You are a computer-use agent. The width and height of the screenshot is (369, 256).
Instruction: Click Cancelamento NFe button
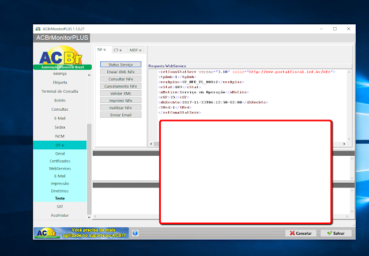click(x=121, y=86)
